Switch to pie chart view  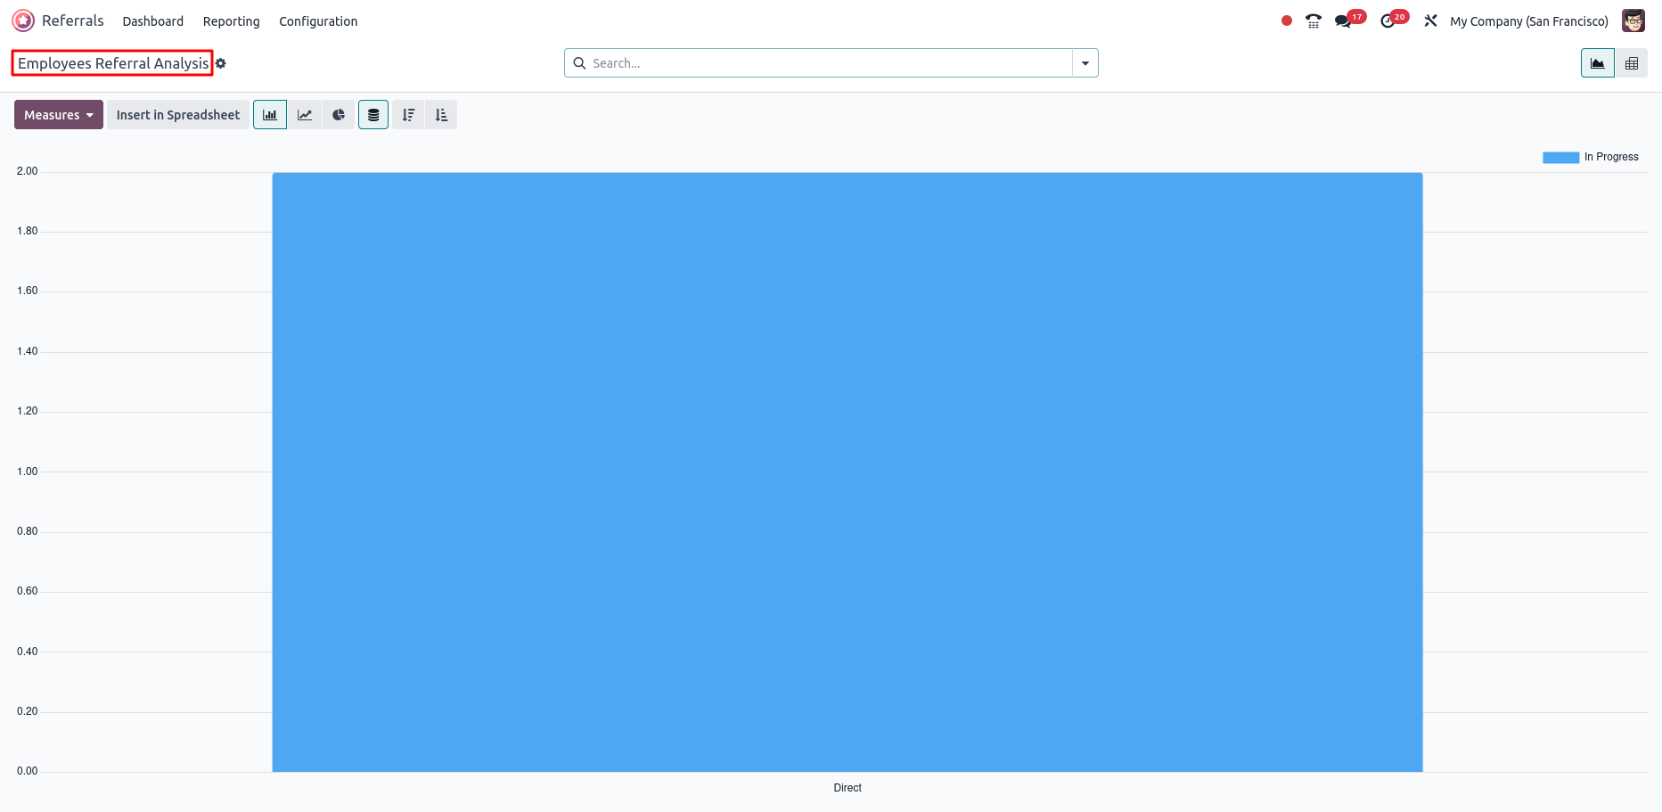[x=339, y=115]
